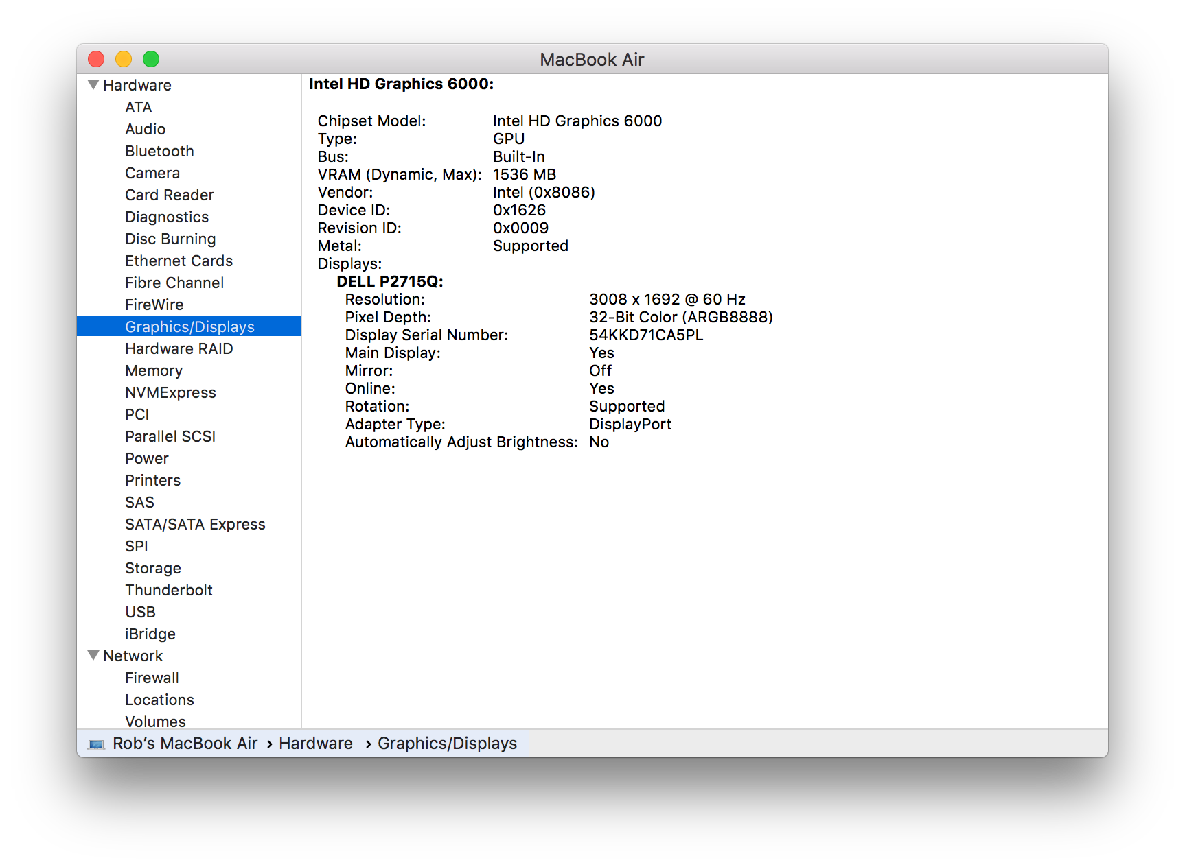Viewport: 1185px width, 867px height.
Task: Select Diagnostics in the sidebar
Action: [167, 217]
